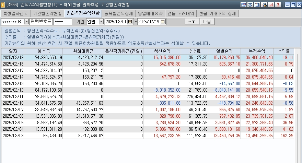Click the 일별손익 column header

tap(224, 51)
